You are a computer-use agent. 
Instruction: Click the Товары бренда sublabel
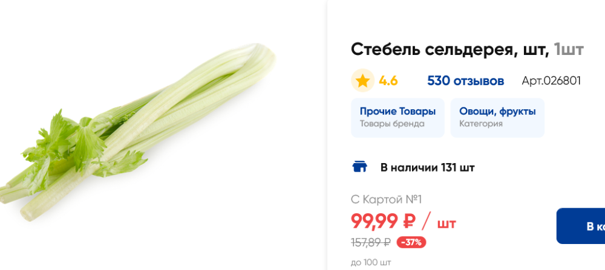[x=392, y=124]
